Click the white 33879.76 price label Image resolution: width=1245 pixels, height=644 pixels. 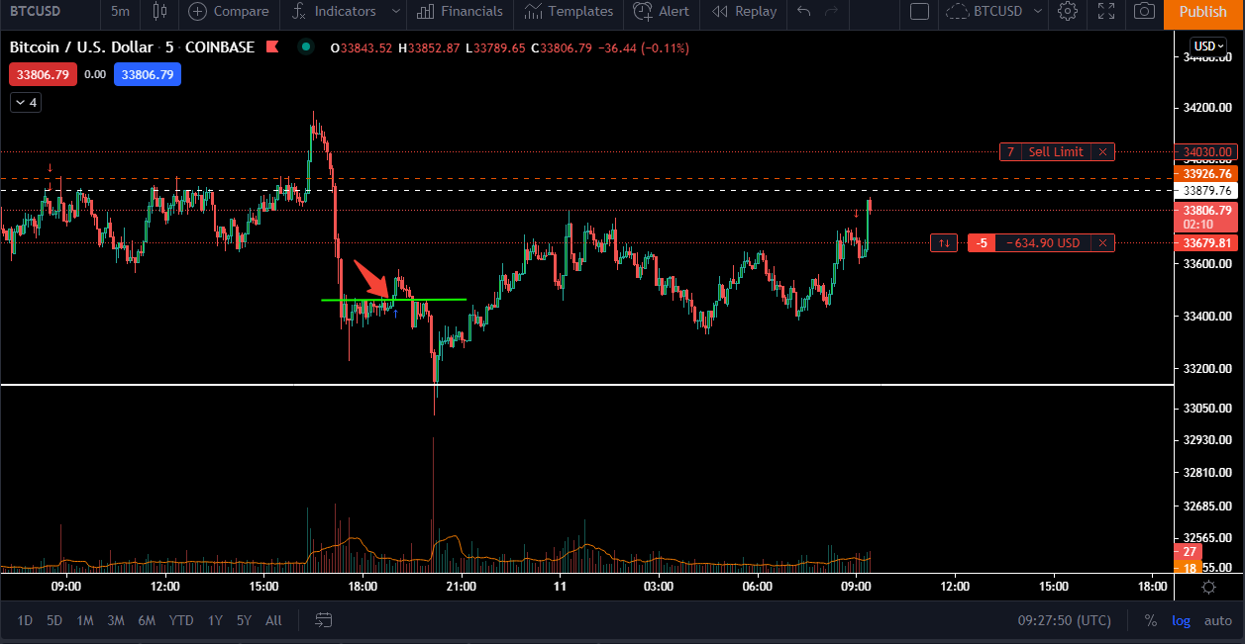click(1206, 190)
